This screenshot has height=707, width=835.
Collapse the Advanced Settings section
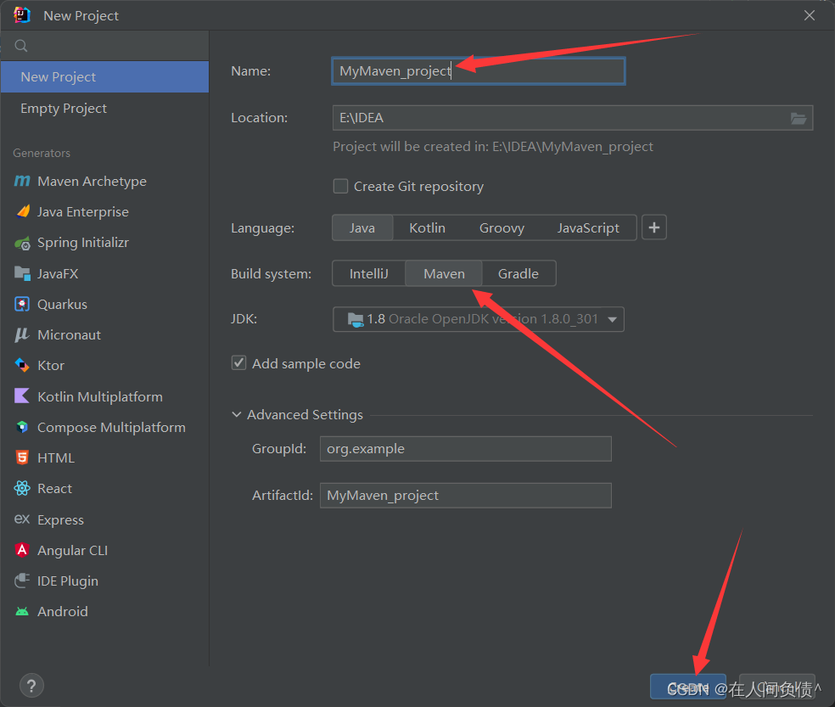(237, 414)
